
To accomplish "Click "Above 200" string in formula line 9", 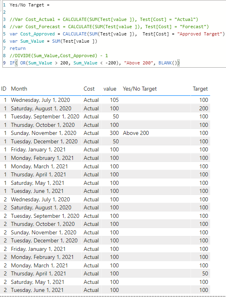I will 139,63.
